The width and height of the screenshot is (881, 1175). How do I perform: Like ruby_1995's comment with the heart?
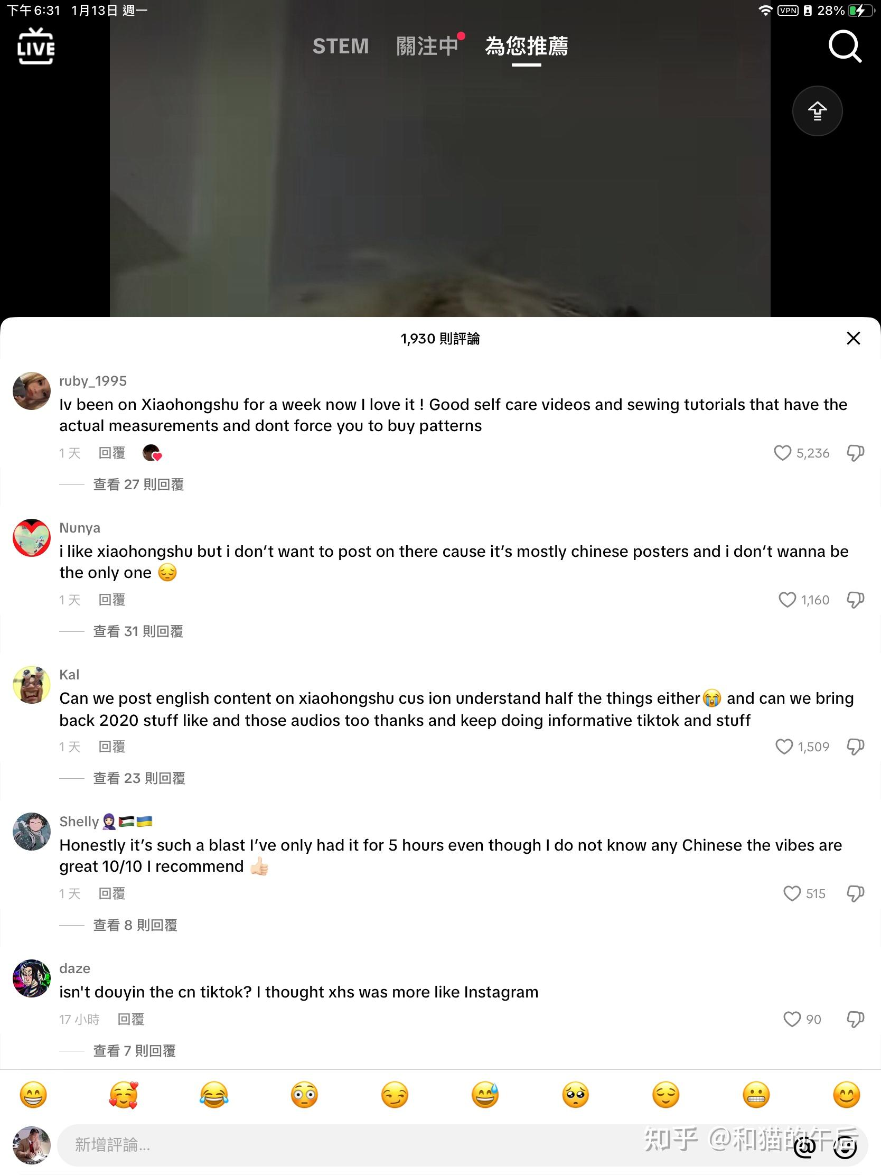(782, 453)
